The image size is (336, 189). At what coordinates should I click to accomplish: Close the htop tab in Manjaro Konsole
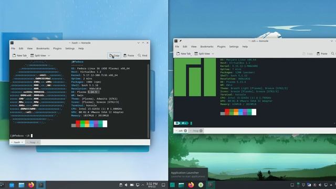201,131
